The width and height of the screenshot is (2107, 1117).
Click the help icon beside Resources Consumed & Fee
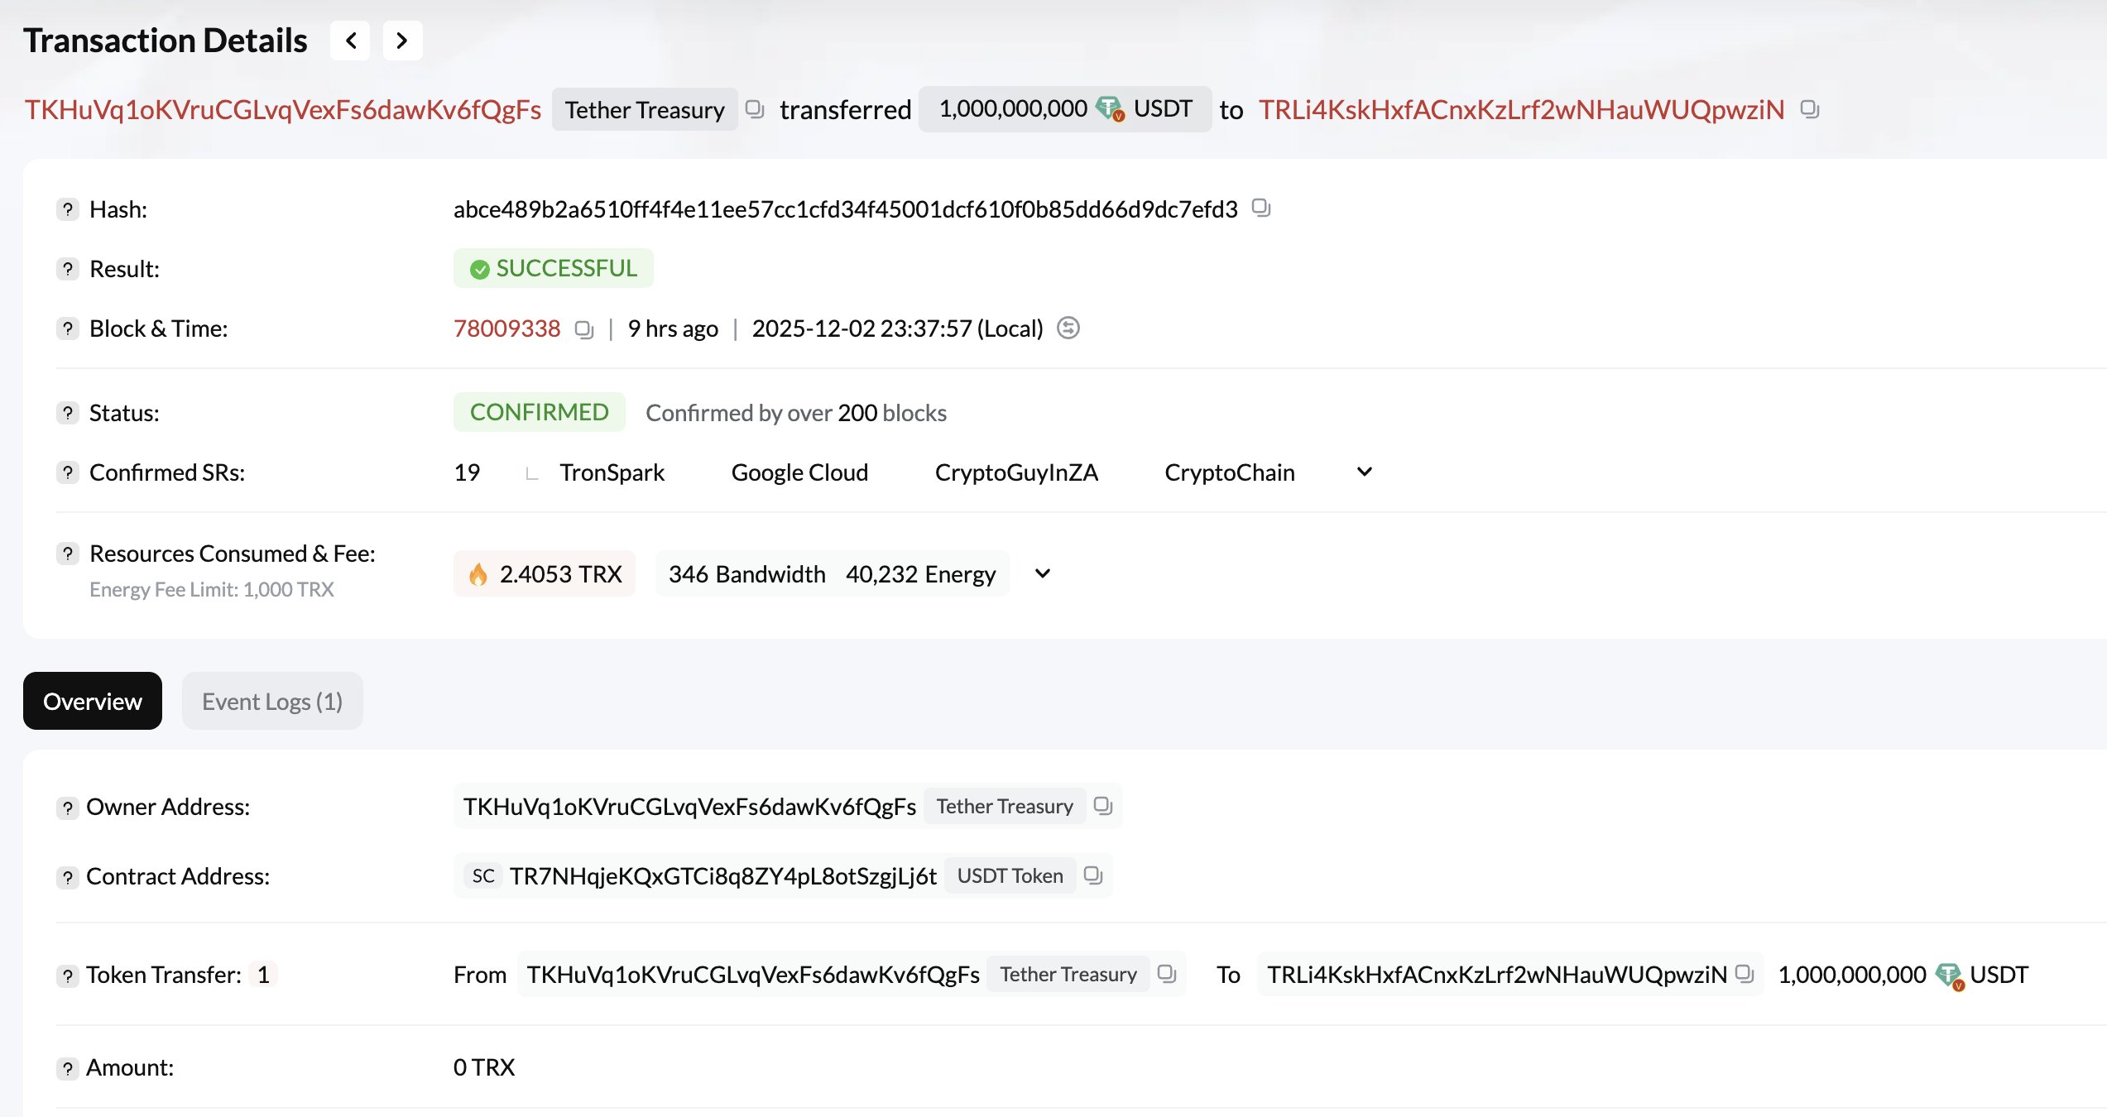tap(67, 554)
